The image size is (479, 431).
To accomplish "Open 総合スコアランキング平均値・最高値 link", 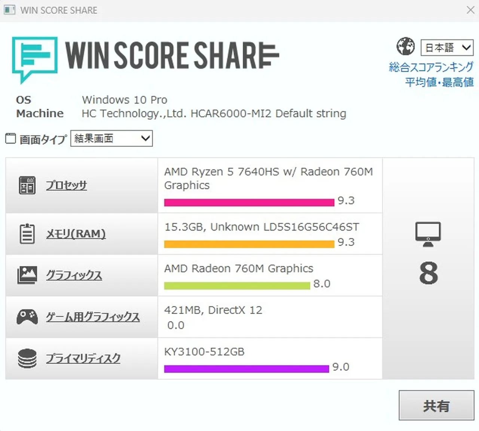I will (431, 74).
